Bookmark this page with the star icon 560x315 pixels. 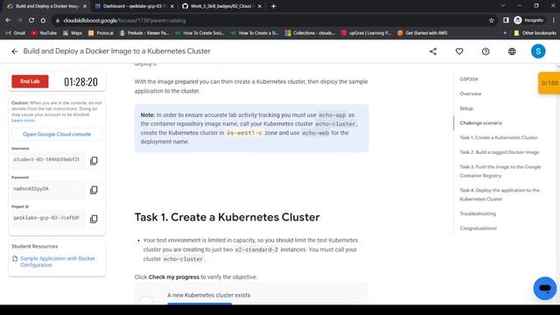click(x=492, y=20)
